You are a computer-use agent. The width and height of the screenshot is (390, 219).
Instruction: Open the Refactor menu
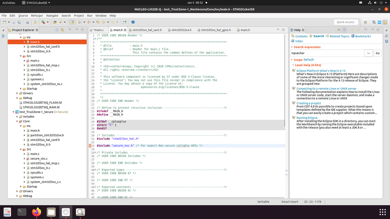pos(37,16)
